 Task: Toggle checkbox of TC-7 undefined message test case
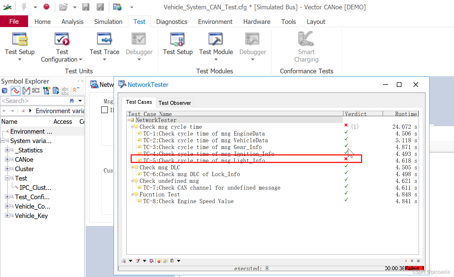pyautogui.click(x=140, y=188)
